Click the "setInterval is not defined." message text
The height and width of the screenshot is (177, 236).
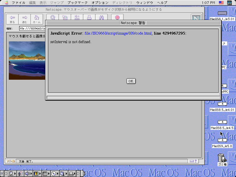click(71, 42)
